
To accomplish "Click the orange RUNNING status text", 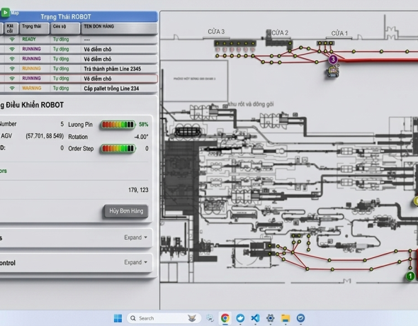I will pos(31,69).
